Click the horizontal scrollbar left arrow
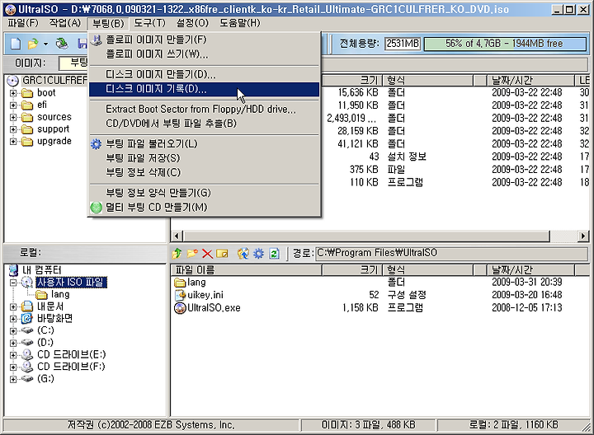This screenshot has width=594, height=435. coord(177,236)
